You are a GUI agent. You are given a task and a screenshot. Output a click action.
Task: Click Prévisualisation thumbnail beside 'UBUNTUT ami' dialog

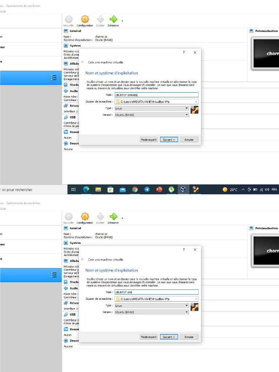pos(266,251)
